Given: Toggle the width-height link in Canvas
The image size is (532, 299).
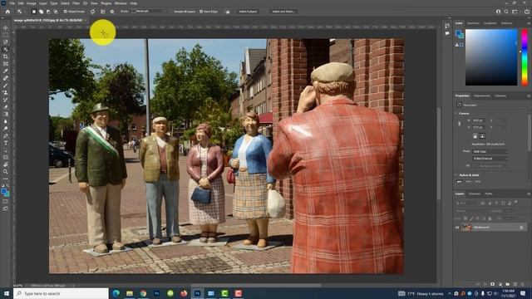Looking at the screenshot, I should point(459,124).
